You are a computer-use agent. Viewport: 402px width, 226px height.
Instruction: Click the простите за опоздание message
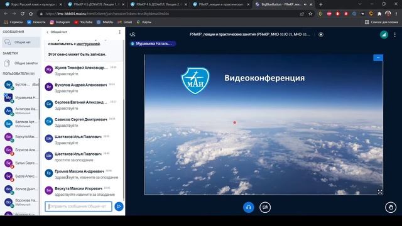coord(74,160)
